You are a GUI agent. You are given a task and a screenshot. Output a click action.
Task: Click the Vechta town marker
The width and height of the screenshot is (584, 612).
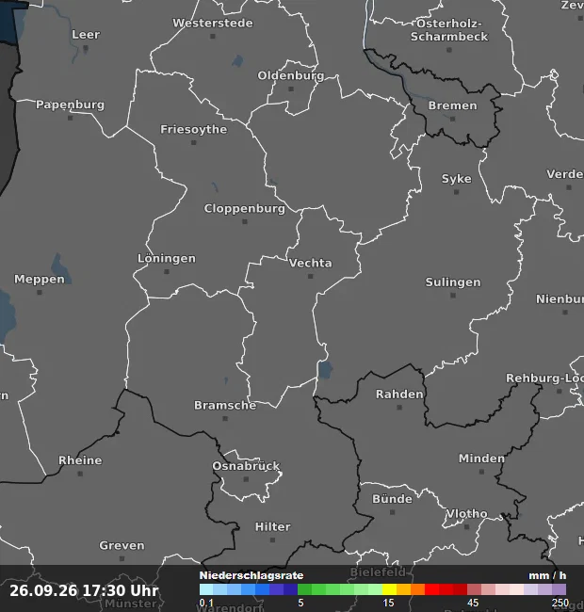[x=310, y=276]
